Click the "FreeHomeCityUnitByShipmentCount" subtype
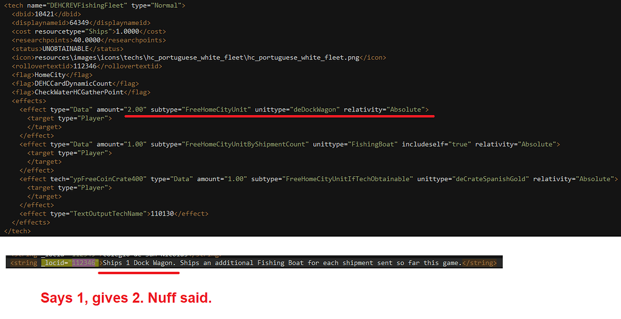The image size is (621, 319). 247,145
